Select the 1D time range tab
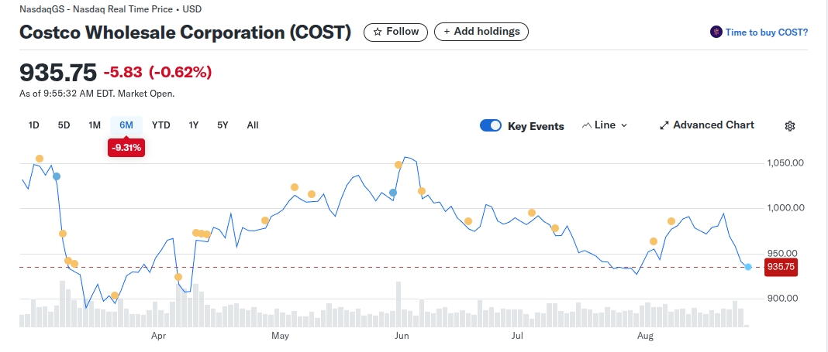Viewport: 828px width, 352px height. [x=34, y=125]
